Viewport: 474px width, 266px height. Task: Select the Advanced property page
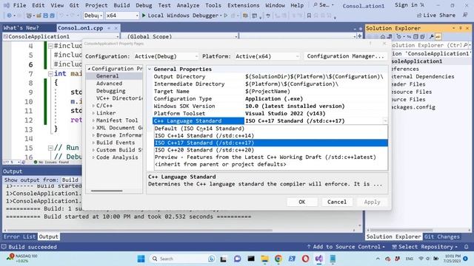[x=109, y=83]
